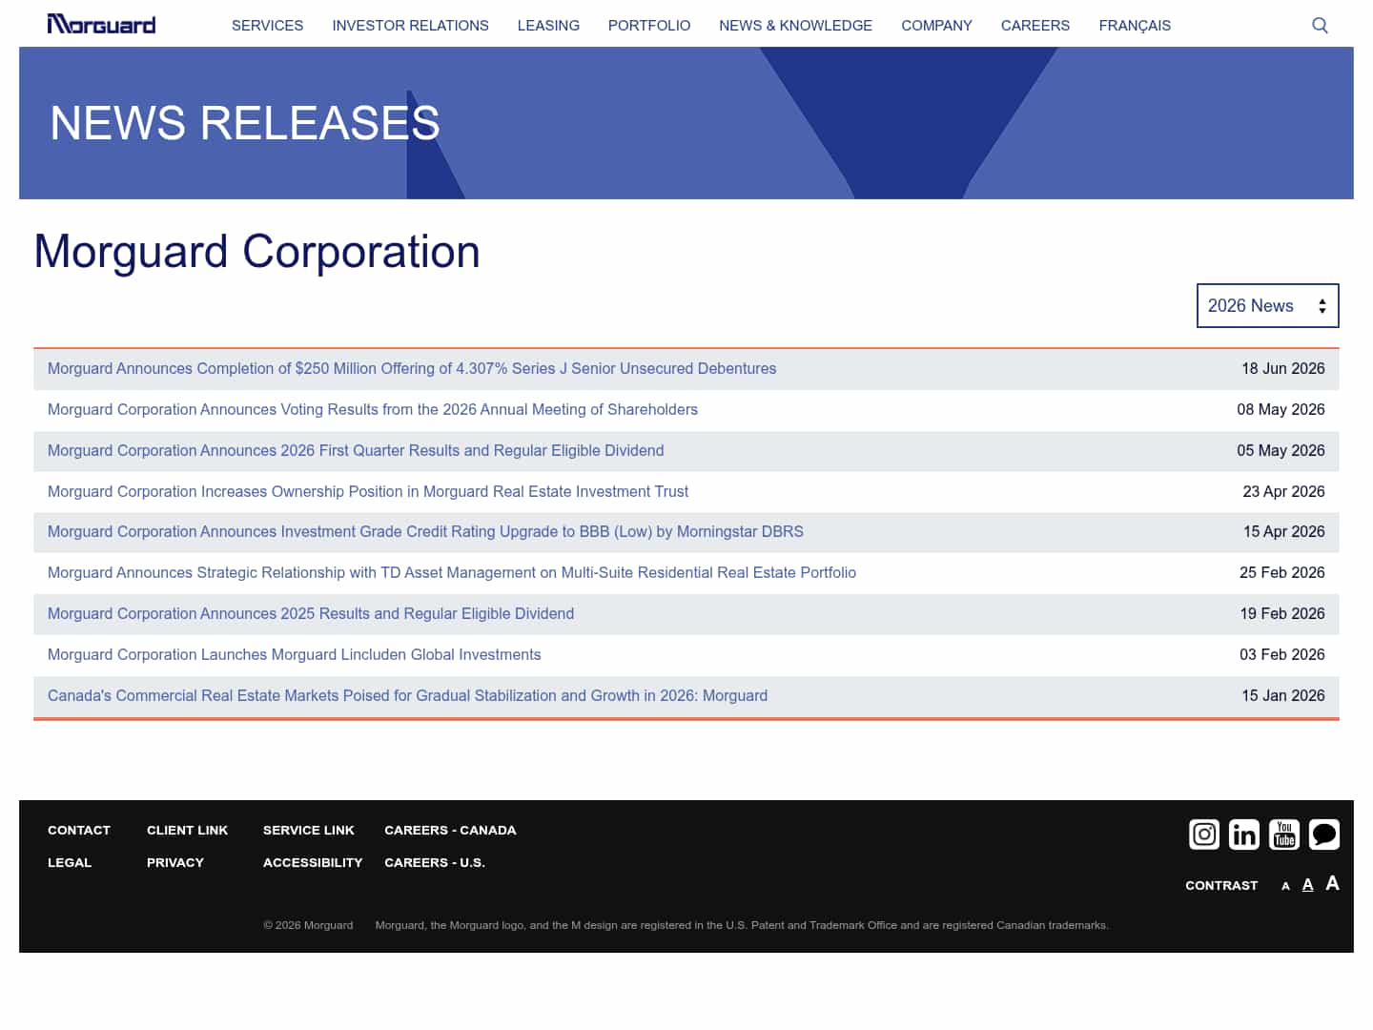Open the Lincluden Global Investments launch release
The image size is (1373, 1030).
295,654
